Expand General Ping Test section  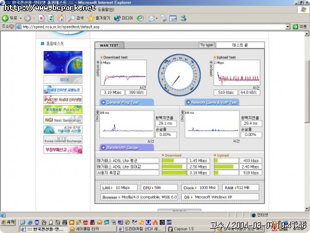[x=126, y=103]
